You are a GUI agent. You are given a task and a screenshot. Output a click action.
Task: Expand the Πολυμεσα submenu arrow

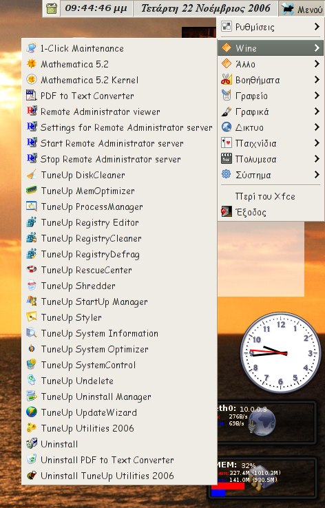[x=317, y=159]
